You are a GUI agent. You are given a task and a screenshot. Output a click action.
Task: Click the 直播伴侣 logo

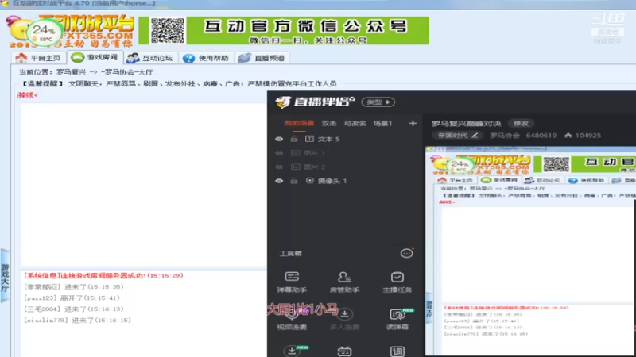click(x=315, y=102)
